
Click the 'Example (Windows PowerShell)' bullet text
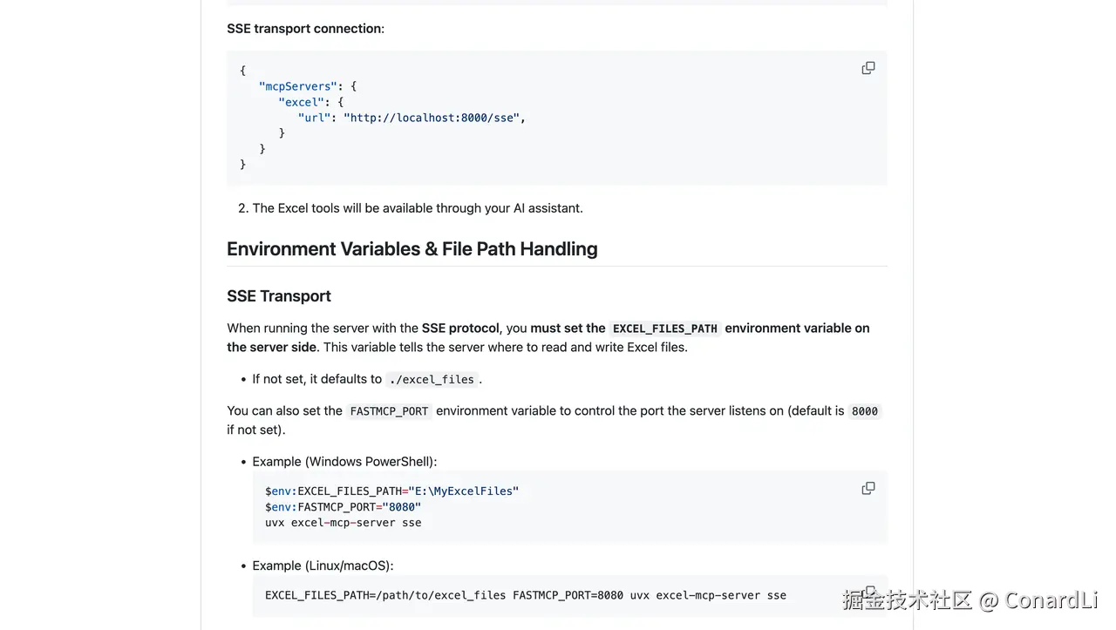tap(344, 462)
